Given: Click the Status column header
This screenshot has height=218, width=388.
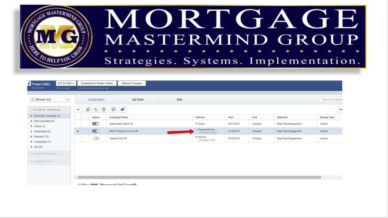Looking at the screenshot, I should [96, 117].
